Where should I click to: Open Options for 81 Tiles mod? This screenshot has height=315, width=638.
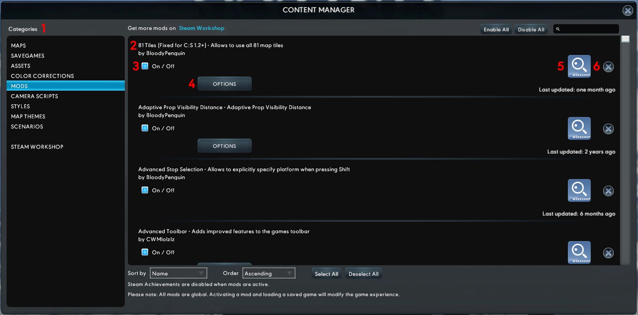[x=224, y=84]
